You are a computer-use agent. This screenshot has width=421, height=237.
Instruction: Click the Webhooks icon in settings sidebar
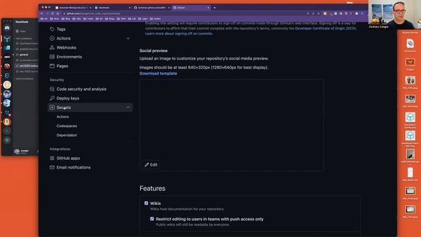click(x=52, y=47)
